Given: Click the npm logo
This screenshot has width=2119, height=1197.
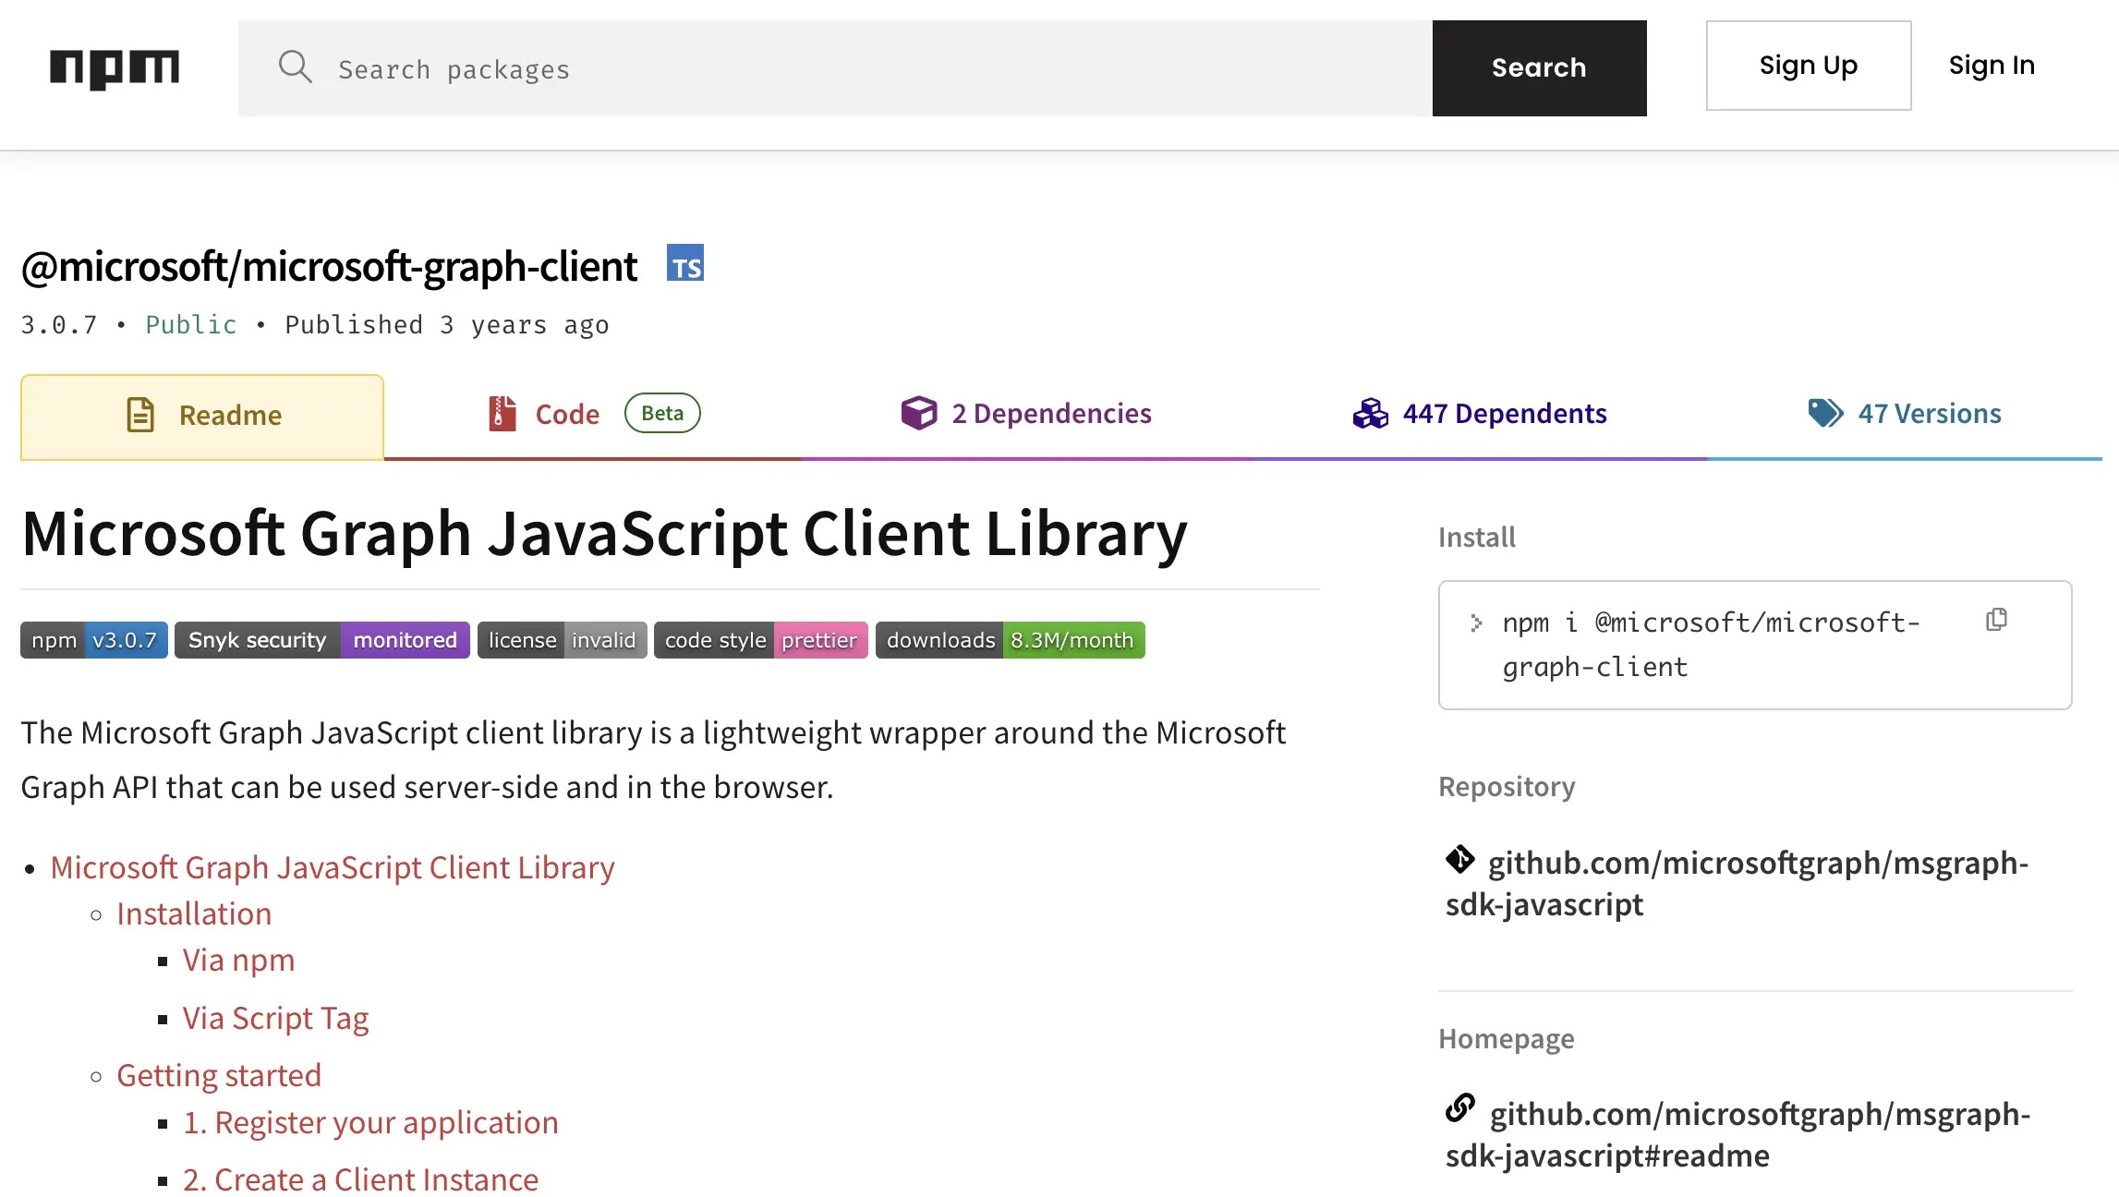Looking at the screenshot, I should coord(115,68).
